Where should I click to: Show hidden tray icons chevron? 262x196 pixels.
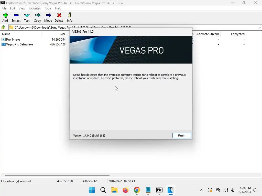pyautogui.click(x=202, y=190)
